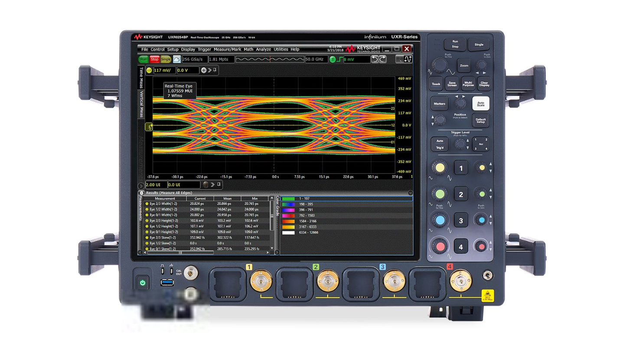Click the redo arrow icon near the top right
The image size is (623, 357).
(x=383, y=59)
